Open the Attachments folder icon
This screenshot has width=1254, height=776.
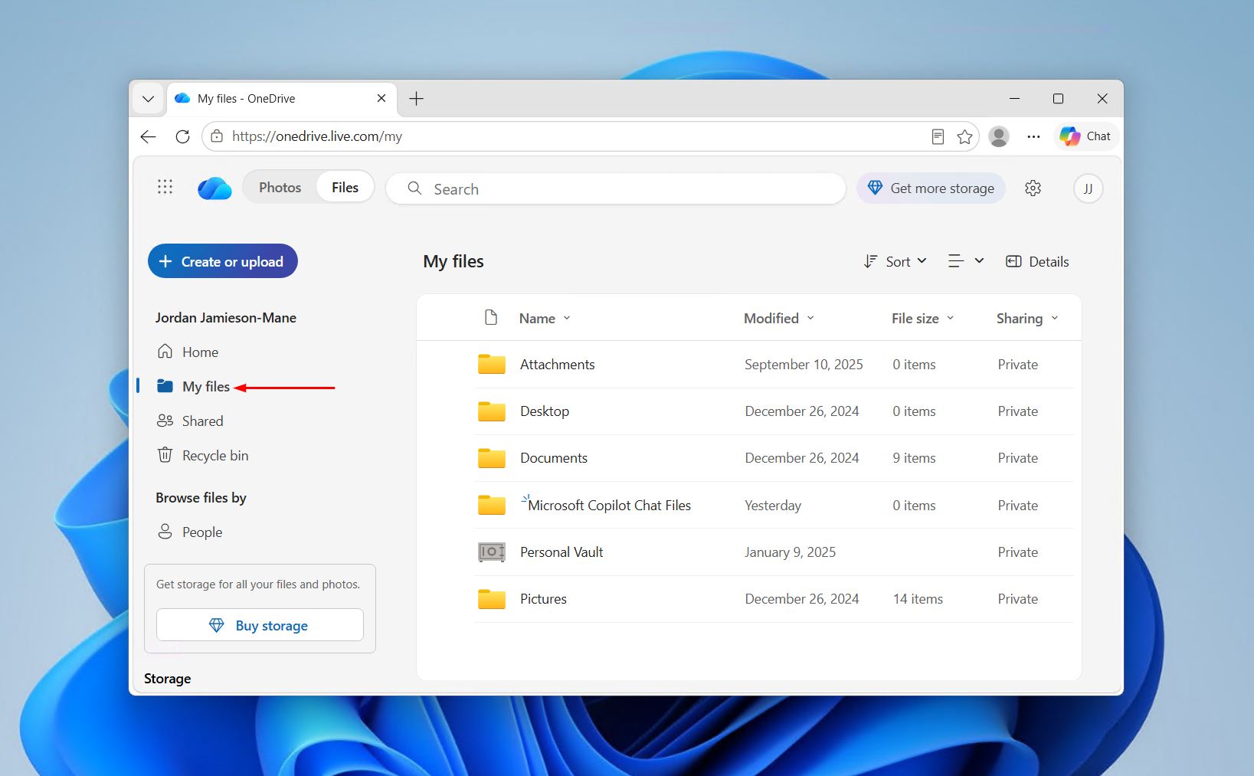[x=492, y=365]
